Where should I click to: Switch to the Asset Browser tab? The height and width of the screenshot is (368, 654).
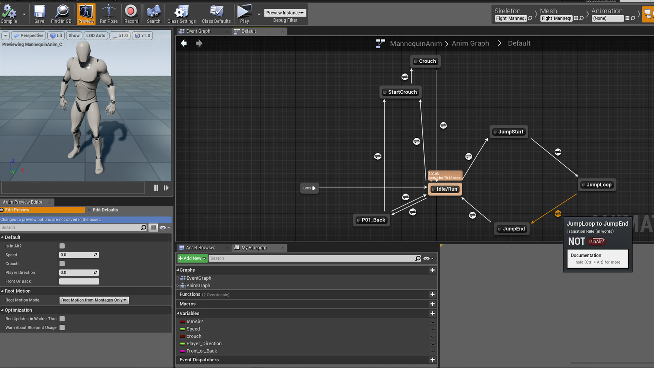pos(200,248)
